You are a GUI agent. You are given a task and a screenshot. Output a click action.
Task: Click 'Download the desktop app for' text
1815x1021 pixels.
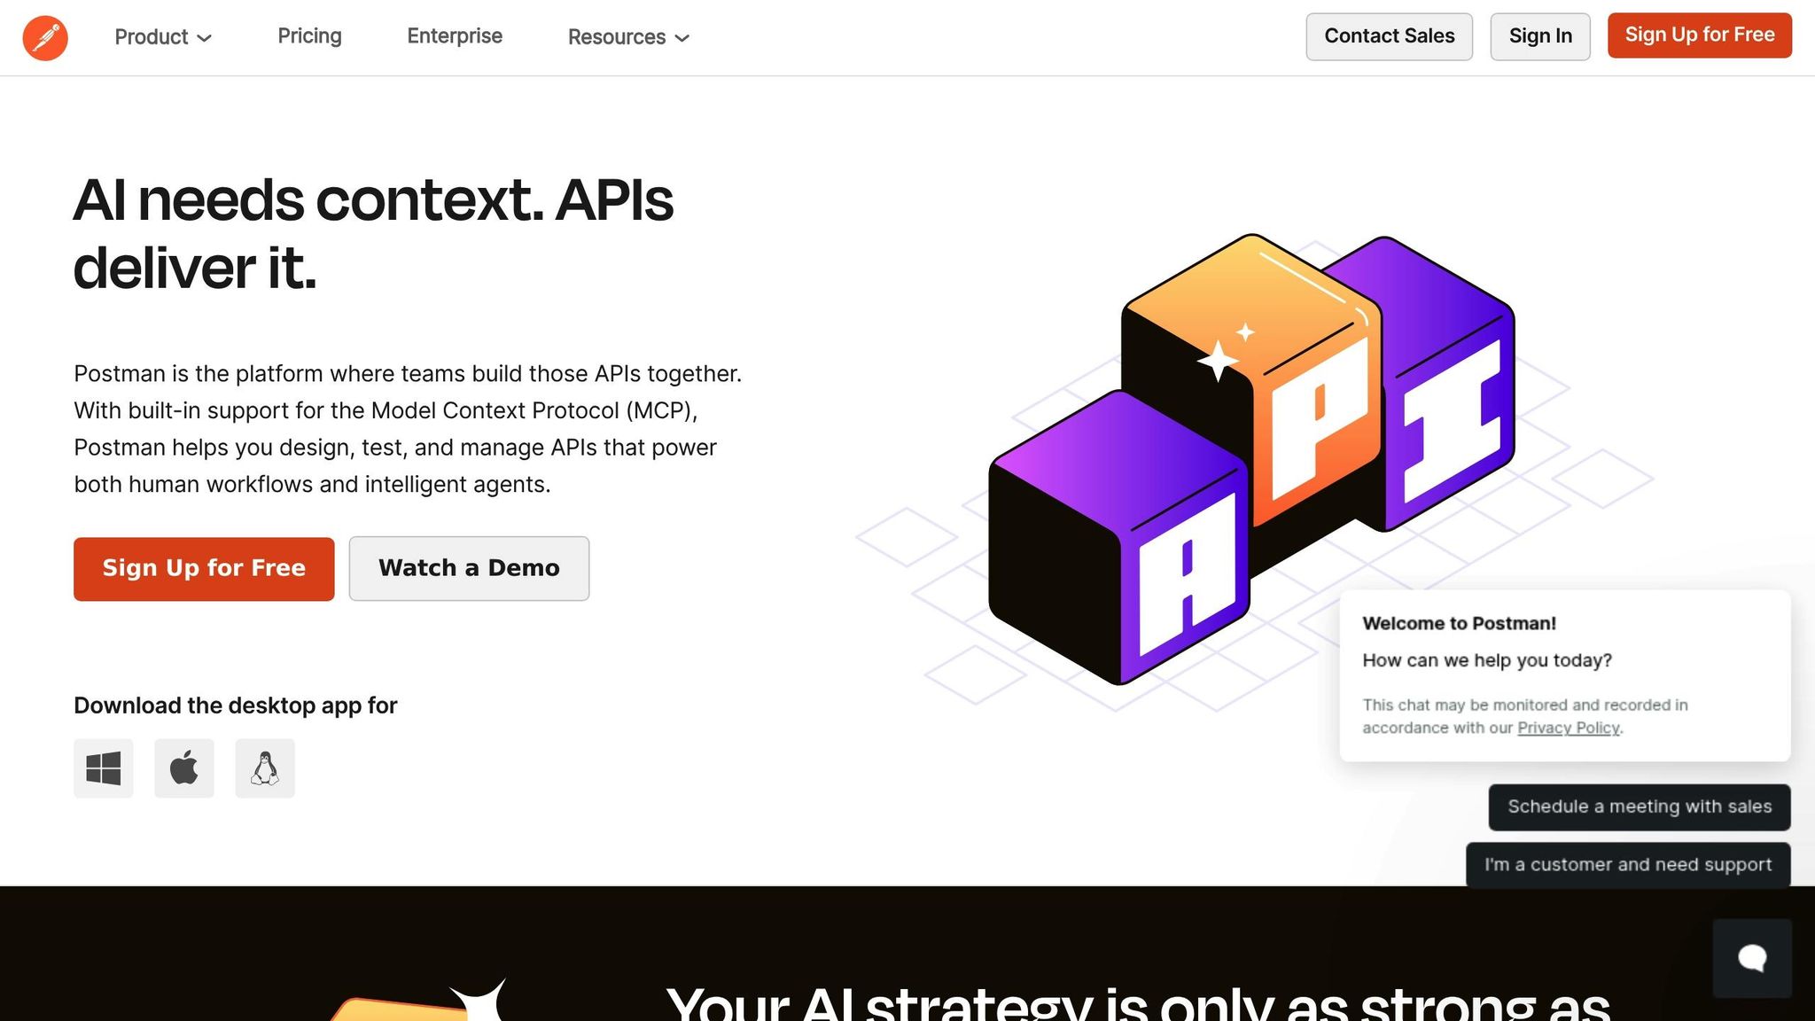coord(236,705)
